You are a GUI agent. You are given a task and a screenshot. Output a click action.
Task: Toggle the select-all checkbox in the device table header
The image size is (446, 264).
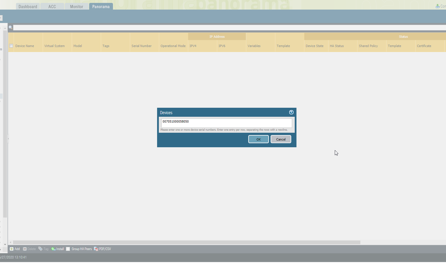[11, 46]
